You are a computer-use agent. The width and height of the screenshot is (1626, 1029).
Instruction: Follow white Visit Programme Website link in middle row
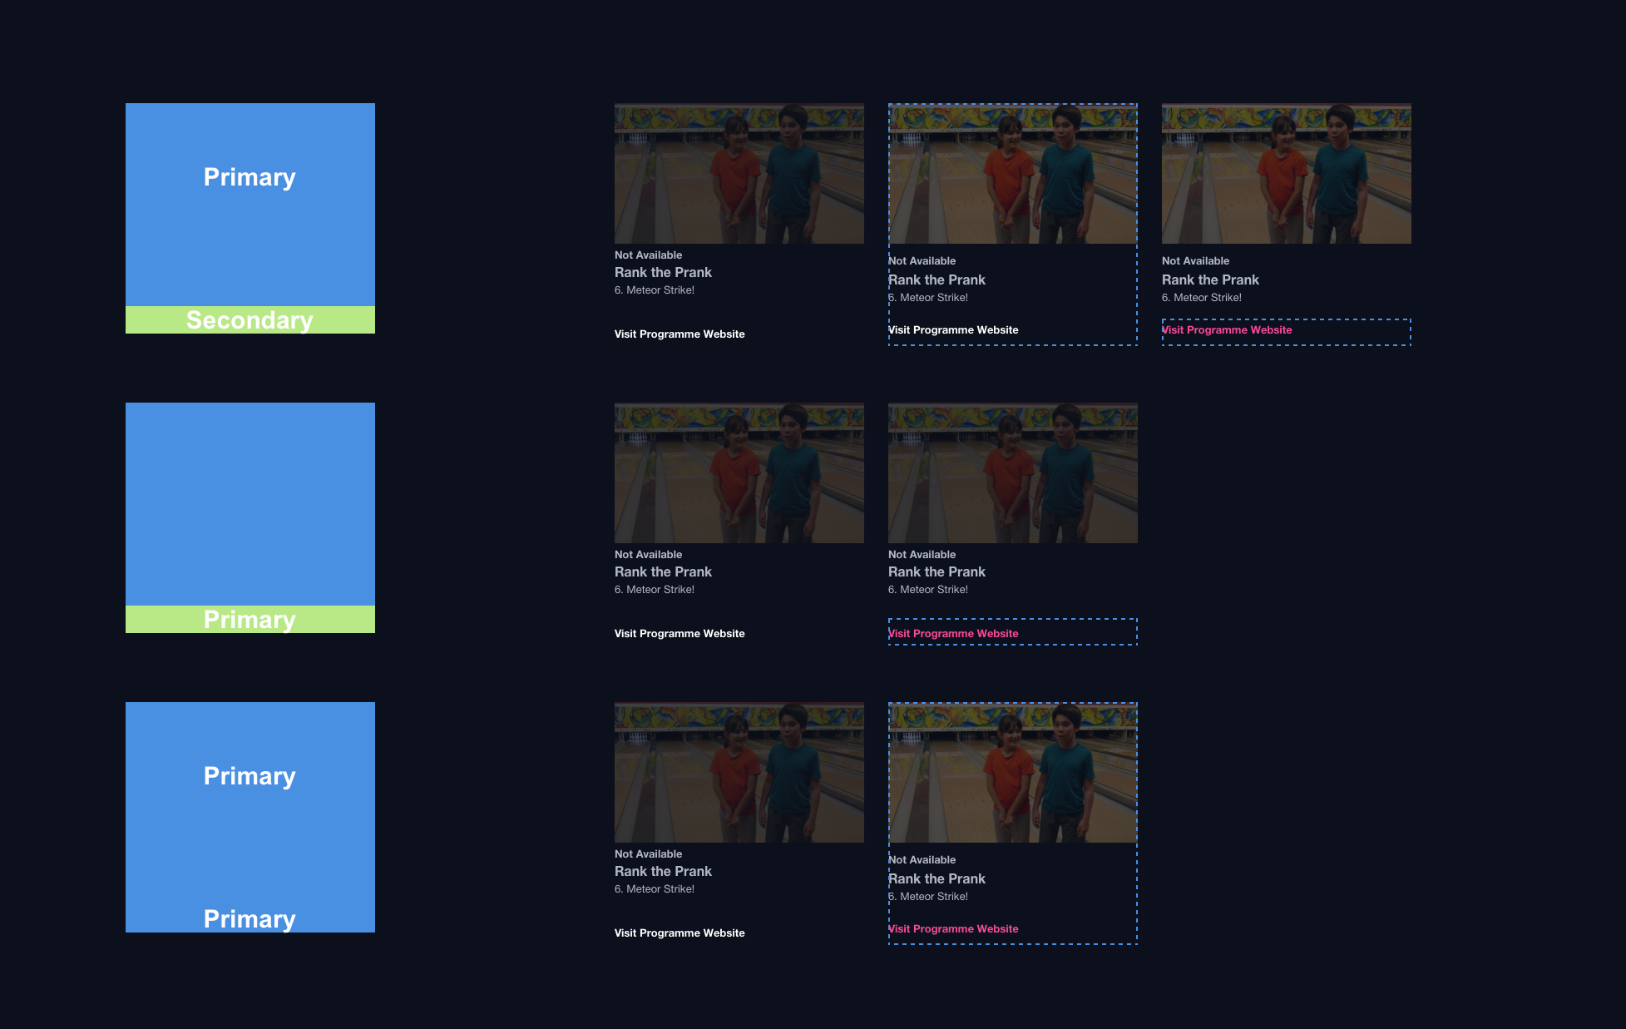click(680, 634)
